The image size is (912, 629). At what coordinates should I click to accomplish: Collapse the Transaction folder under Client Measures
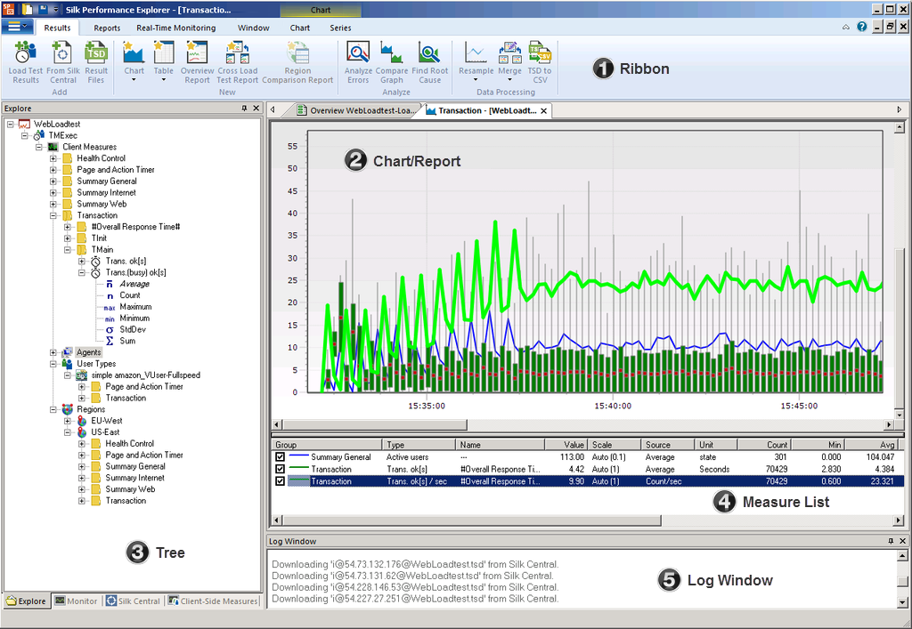(x=53, y=215)
